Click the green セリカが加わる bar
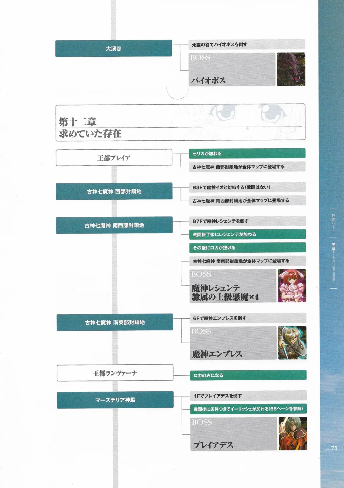 (247, 153)
